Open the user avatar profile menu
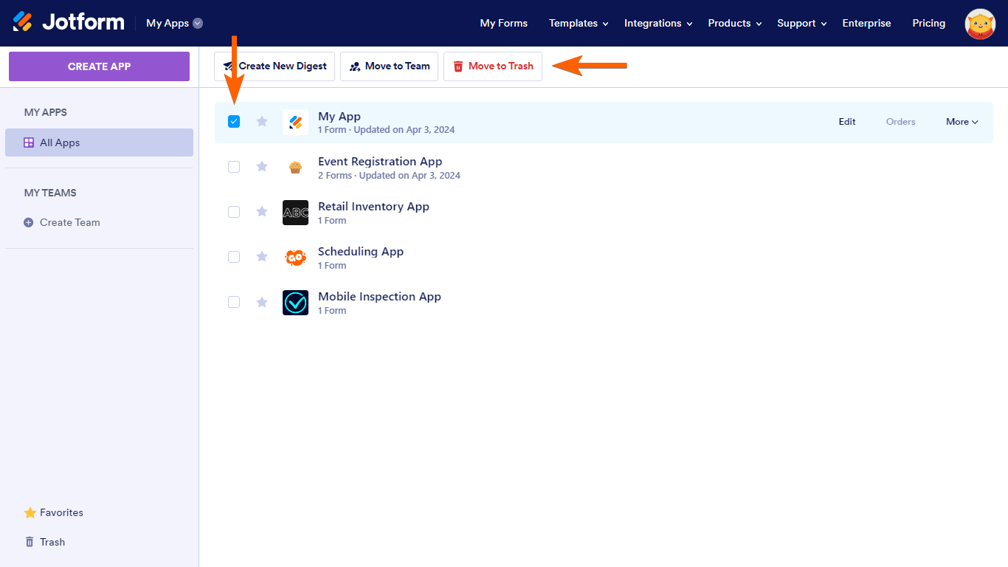The image size is (1008, 567). 980,24
